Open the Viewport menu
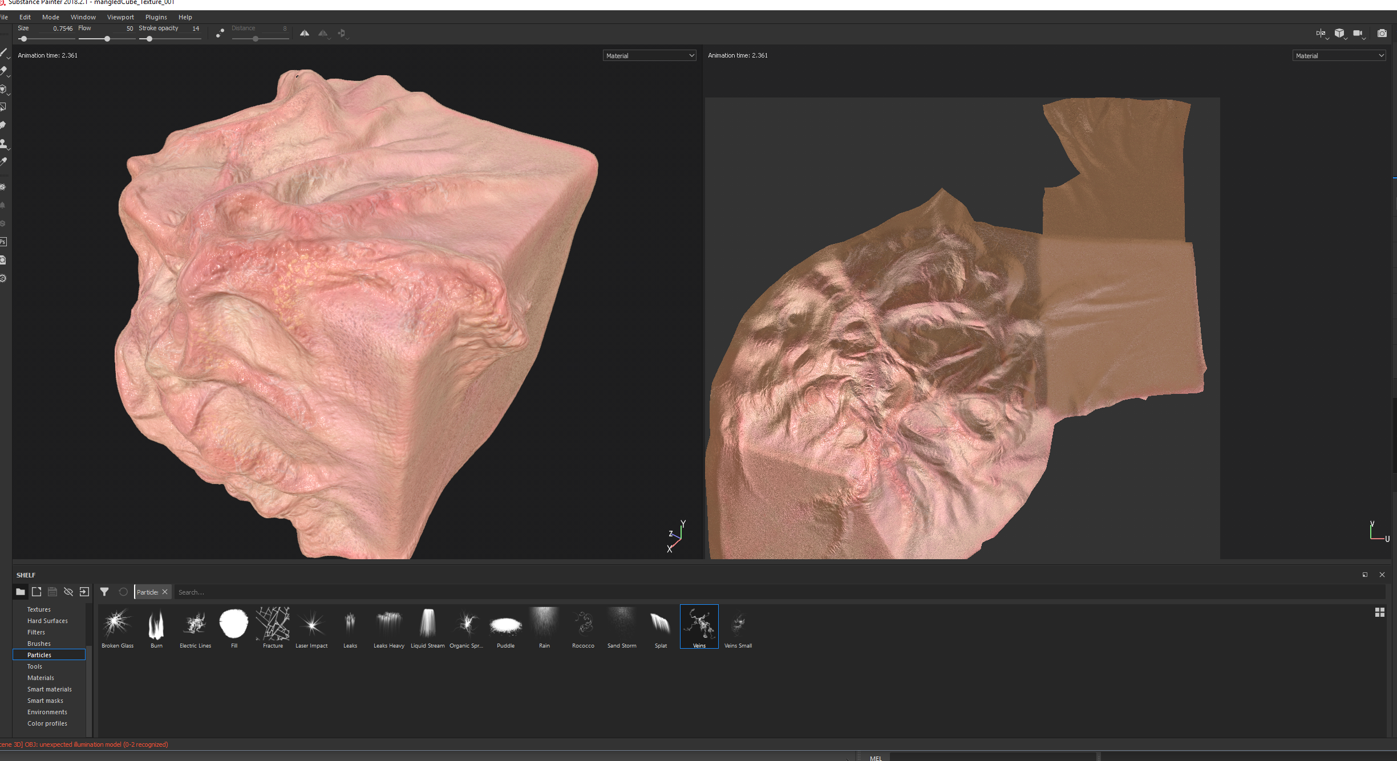The height and width of the screenshot is (761, 1397). [120, 17]
